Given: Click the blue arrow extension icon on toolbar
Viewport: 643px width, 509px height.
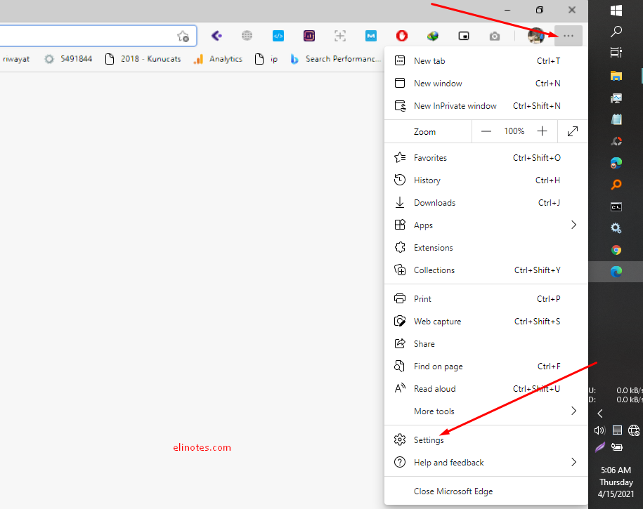Looking at the screenshot, I should pyautogui.click(x=216, y=36).
